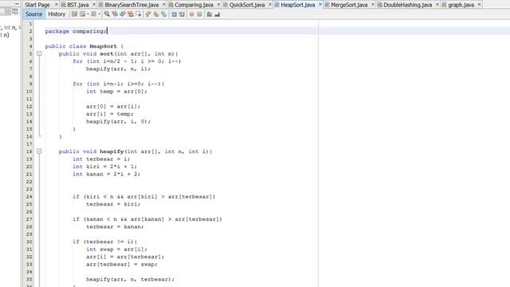Close the Comparing.java tab
This screenshot has width=510, height=287.
coord(218,5)
